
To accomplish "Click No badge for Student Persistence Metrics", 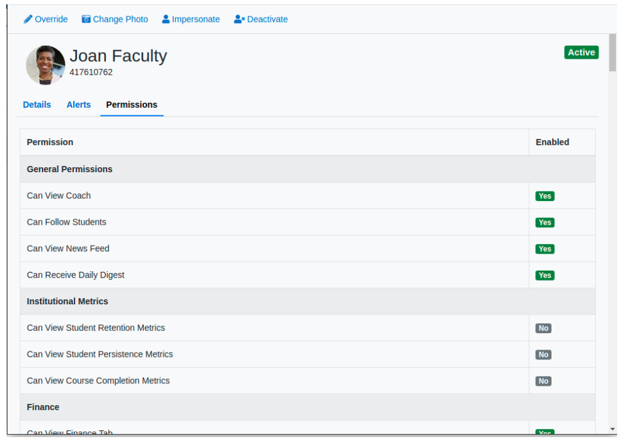I will point(543,354).
